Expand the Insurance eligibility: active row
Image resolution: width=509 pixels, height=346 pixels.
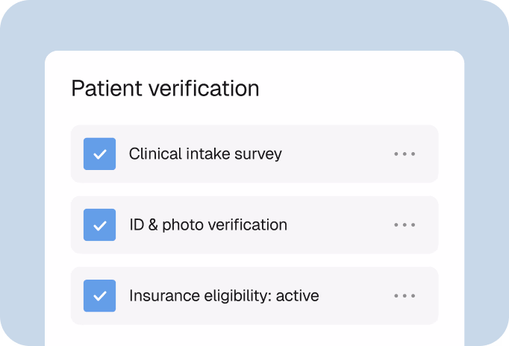click(351, 295)
